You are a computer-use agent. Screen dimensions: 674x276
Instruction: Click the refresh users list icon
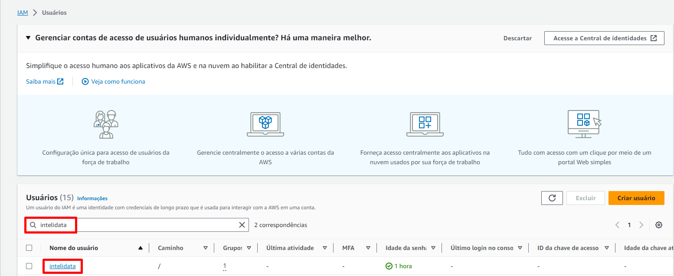[x=552, y=198]
